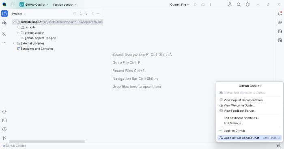284x149 pixels.
Task: Click the JetBrains IDE logo icon
Action: click(4, 4)
